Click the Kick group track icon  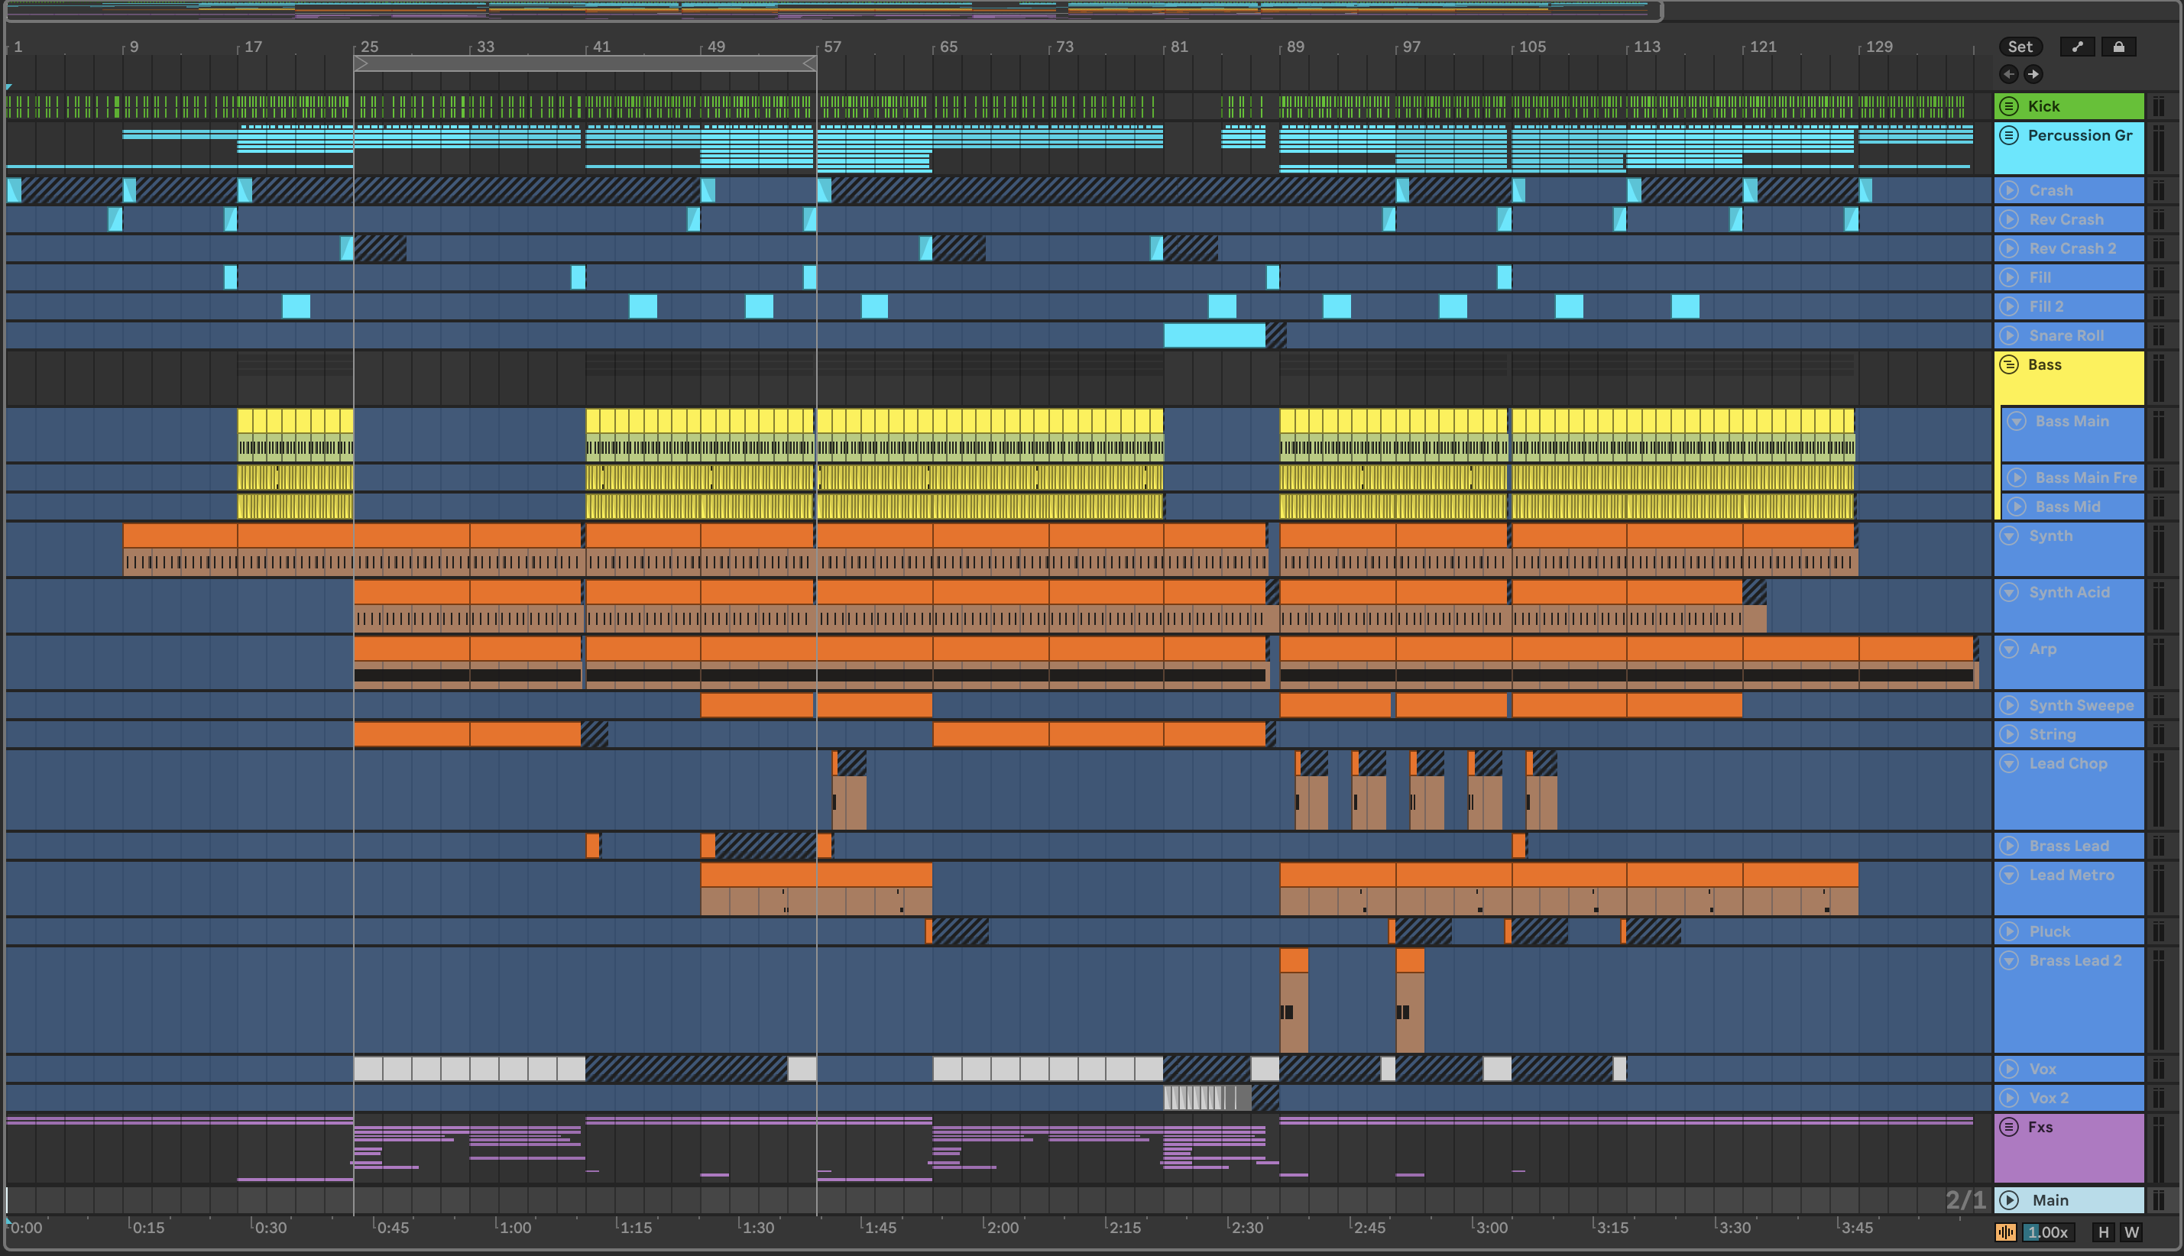pos(2009,106)
